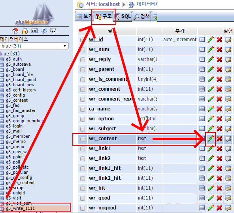This screenshot has width=234, height=213.
Task: Drop the wr_num field
Action: [219, 49]
